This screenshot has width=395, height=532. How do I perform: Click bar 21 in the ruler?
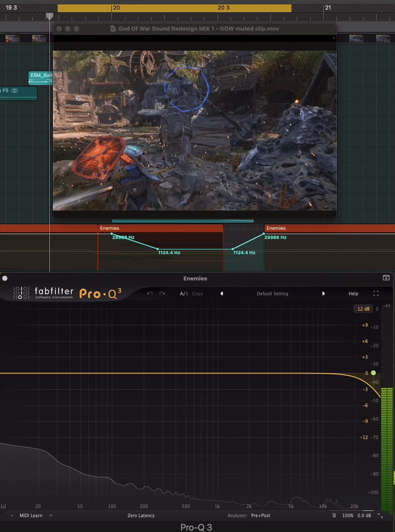click(x=328, y=7)
